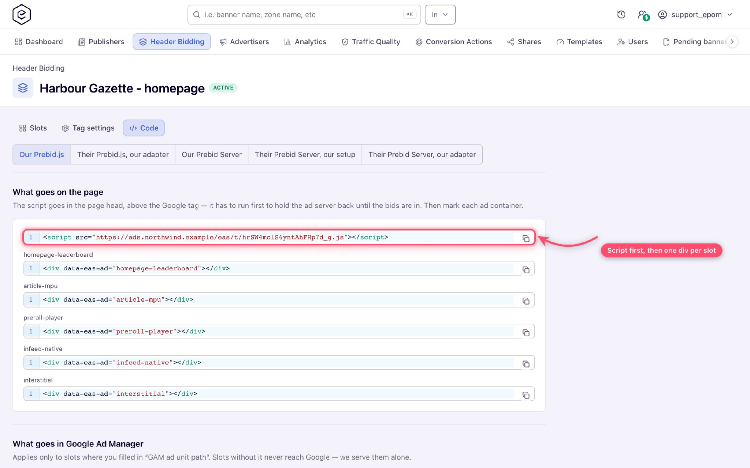Click the 'preroll-player' slot label
Viewport: 750px width, 468px height.
(x=43, y=317)
